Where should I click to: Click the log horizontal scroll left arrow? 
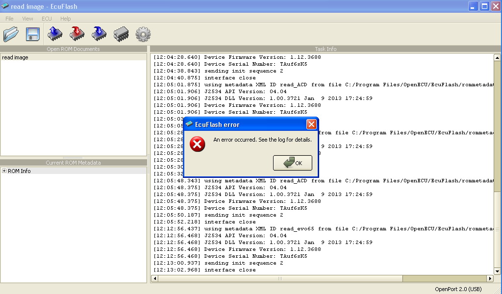point(155,279)
